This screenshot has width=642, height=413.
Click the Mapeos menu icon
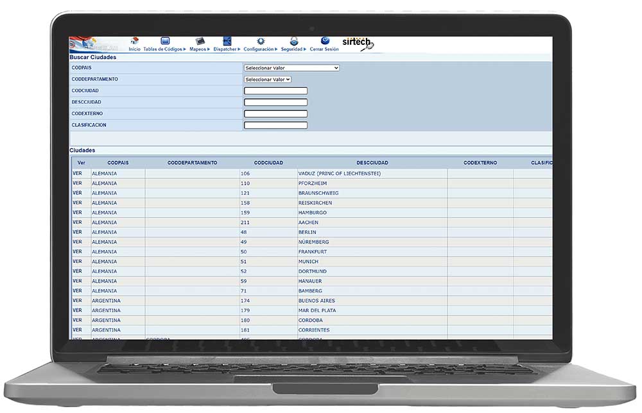pyautogui.click(x=200, y=42)
